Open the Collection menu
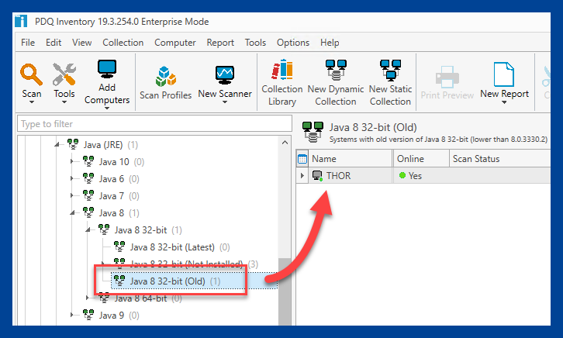Image resolution: width=563 pixels, height=338 pixels. (x=123, y=43)
